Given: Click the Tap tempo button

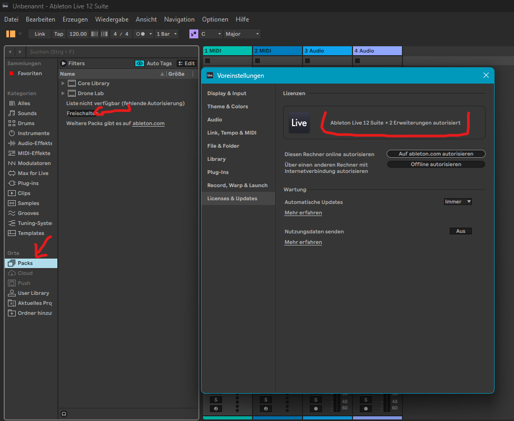Looking at the screenshot, I should click(59, 34).
